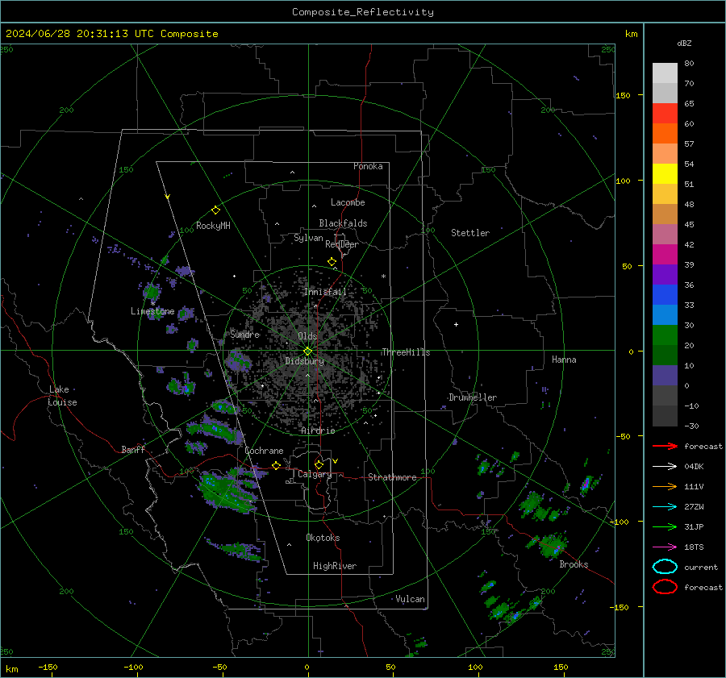Click the green reflectivity cell above Brooks
This screenshot has height=678, width=726.
point(552,546)
